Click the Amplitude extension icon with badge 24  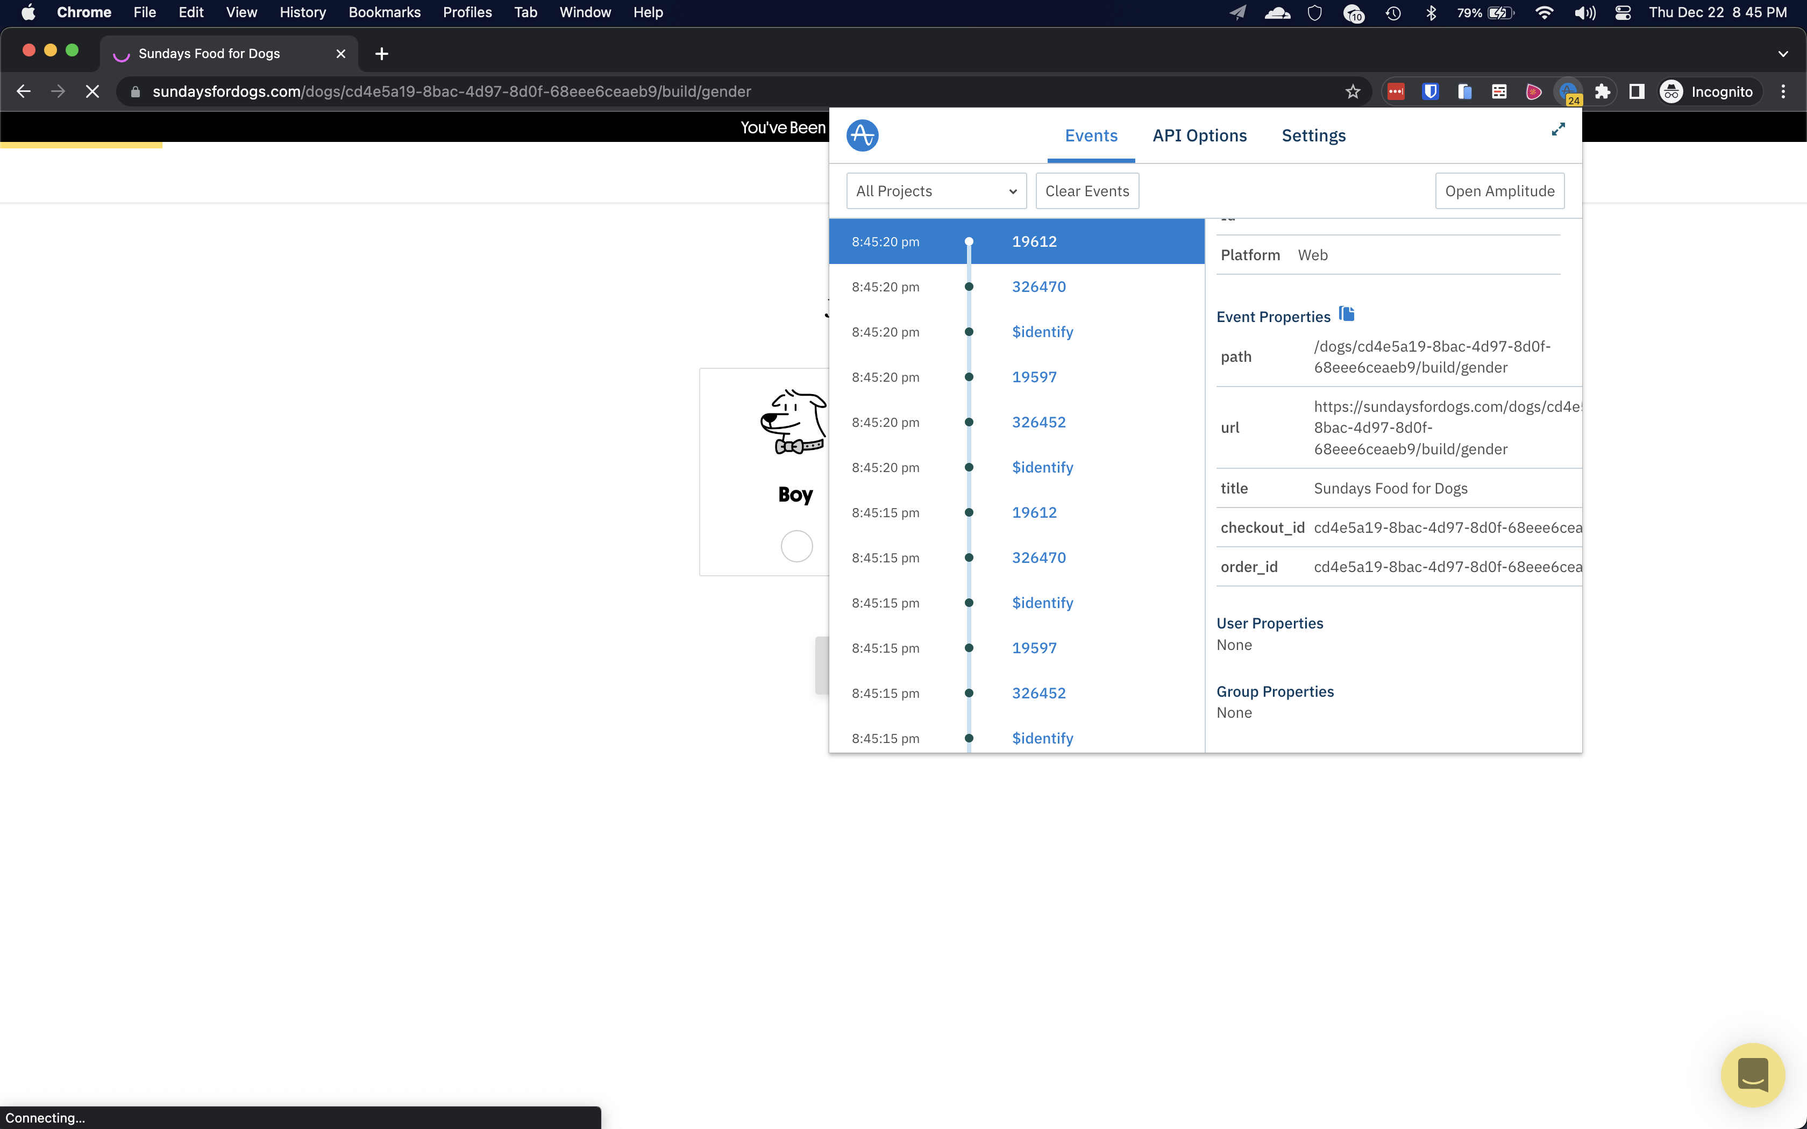tap(1568, 92)
